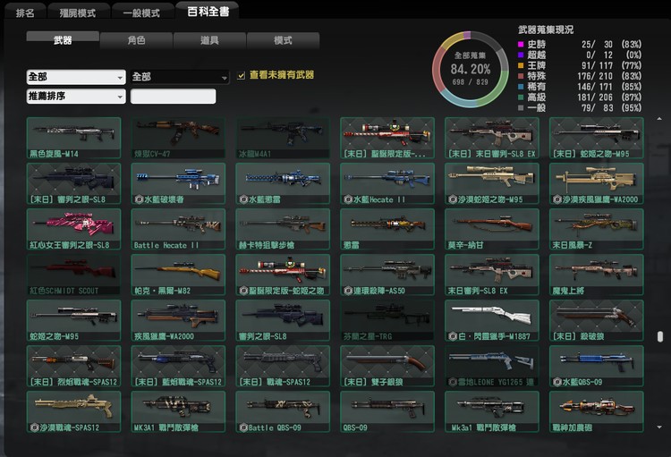Select the 百科全書 tab
Image resolution: width=671 pixels, height=457 pixels.
click(208, 11)
